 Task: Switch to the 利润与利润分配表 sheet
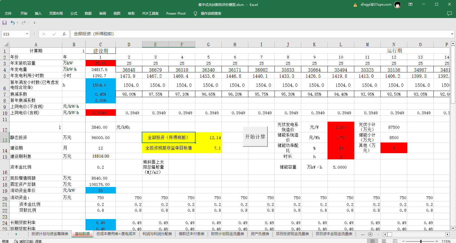pyautogui.click(x=157, y=234)
